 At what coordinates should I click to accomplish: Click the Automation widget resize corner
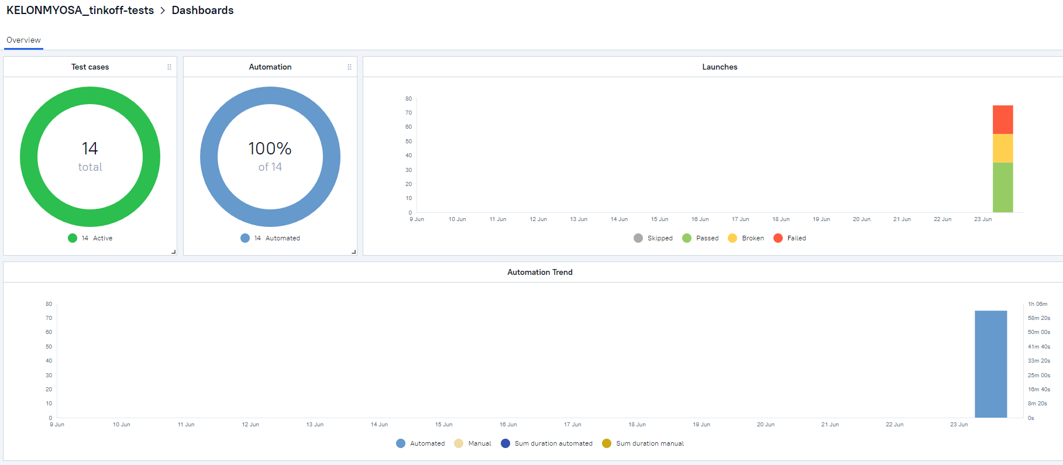coord(354,252)
